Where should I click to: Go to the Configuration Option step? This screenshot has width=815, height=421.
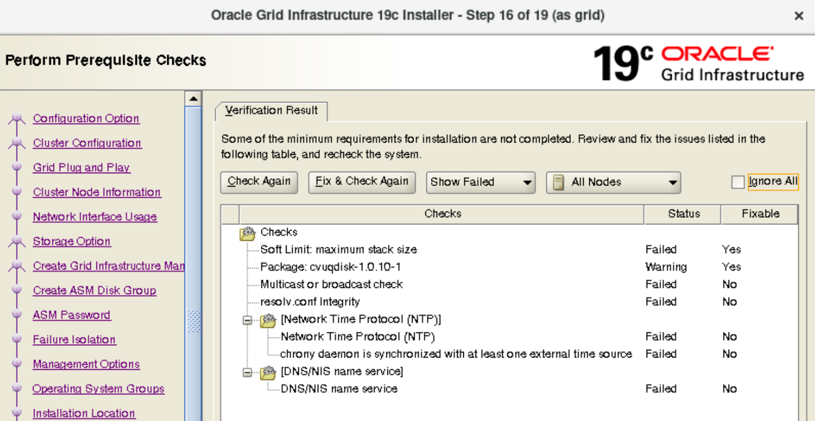[x=86, y=119]
